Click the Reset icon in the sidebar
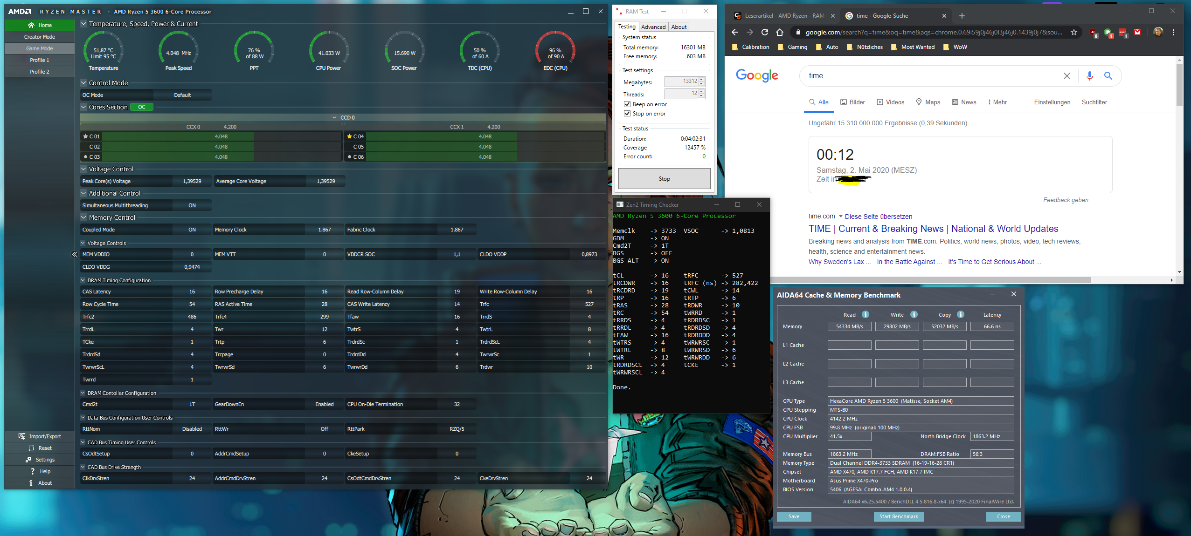 31,448
